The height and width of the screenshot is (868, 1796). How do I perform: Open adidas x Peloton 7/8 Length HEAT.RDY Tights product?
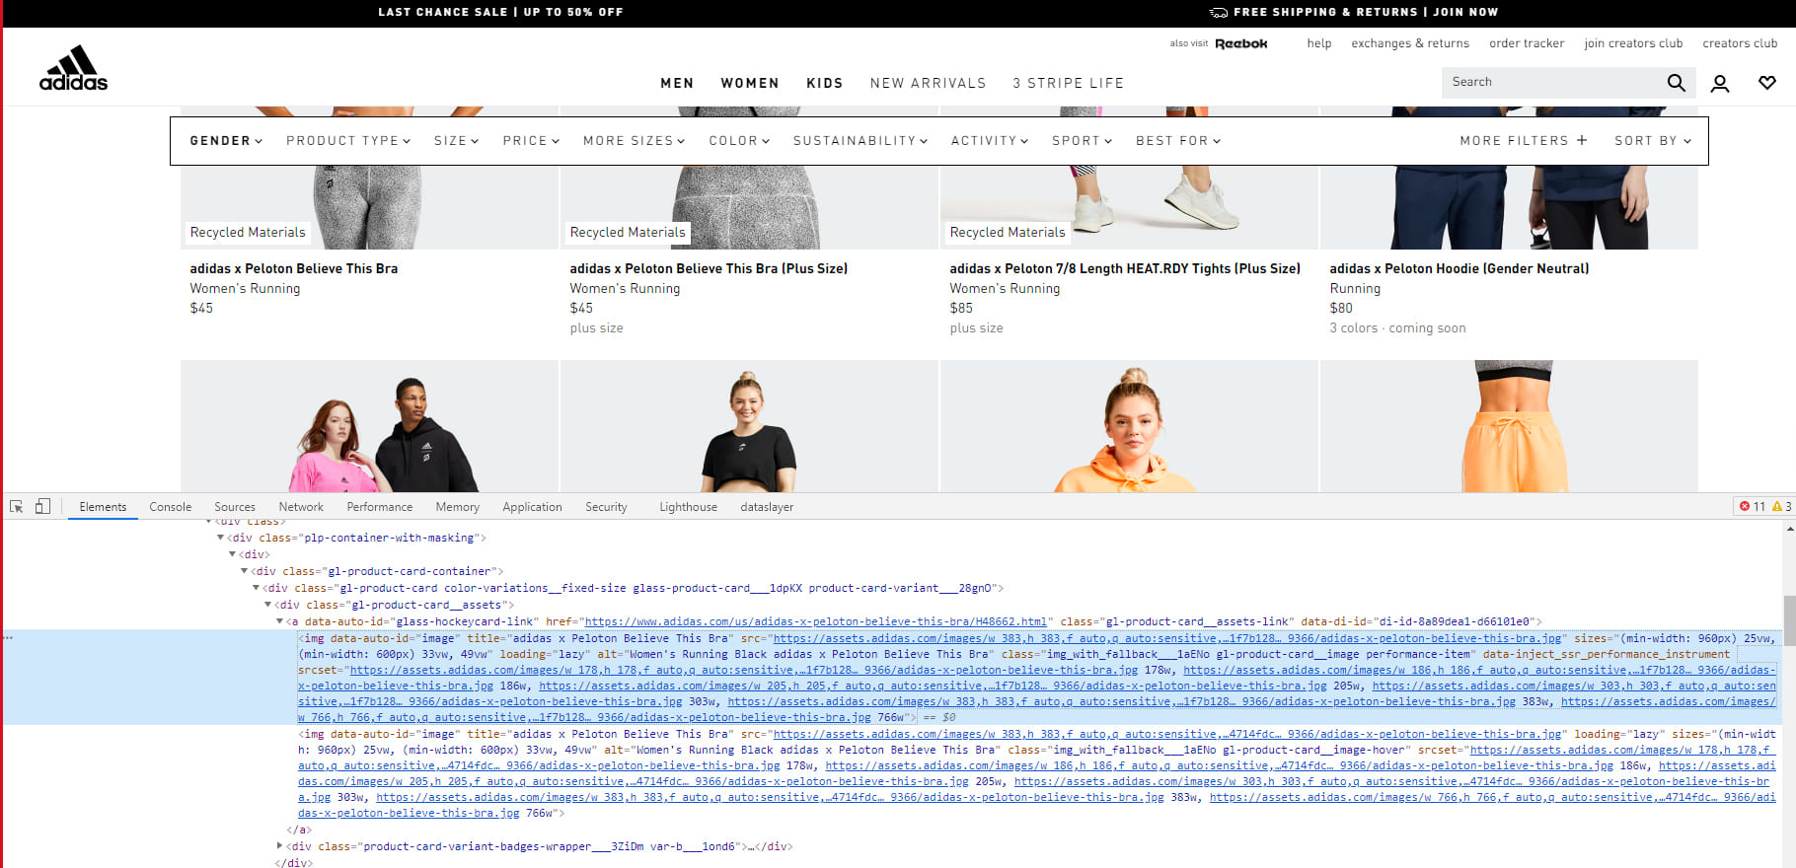pos(1125,268)
